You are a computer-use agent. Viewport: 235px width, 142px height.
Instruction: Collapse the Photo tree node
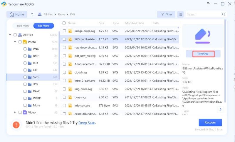pyautogui.click(x=15, y=42)
